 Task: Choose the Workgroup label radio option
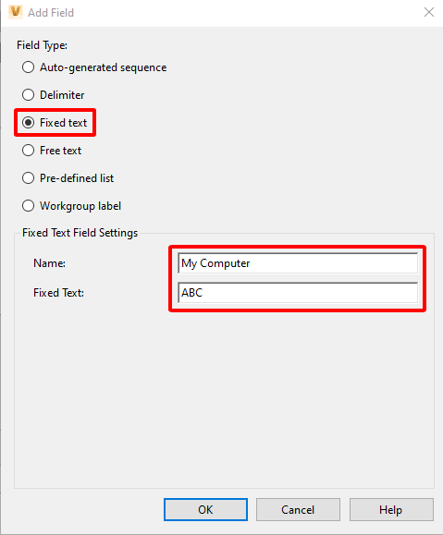tap(28, 206)
